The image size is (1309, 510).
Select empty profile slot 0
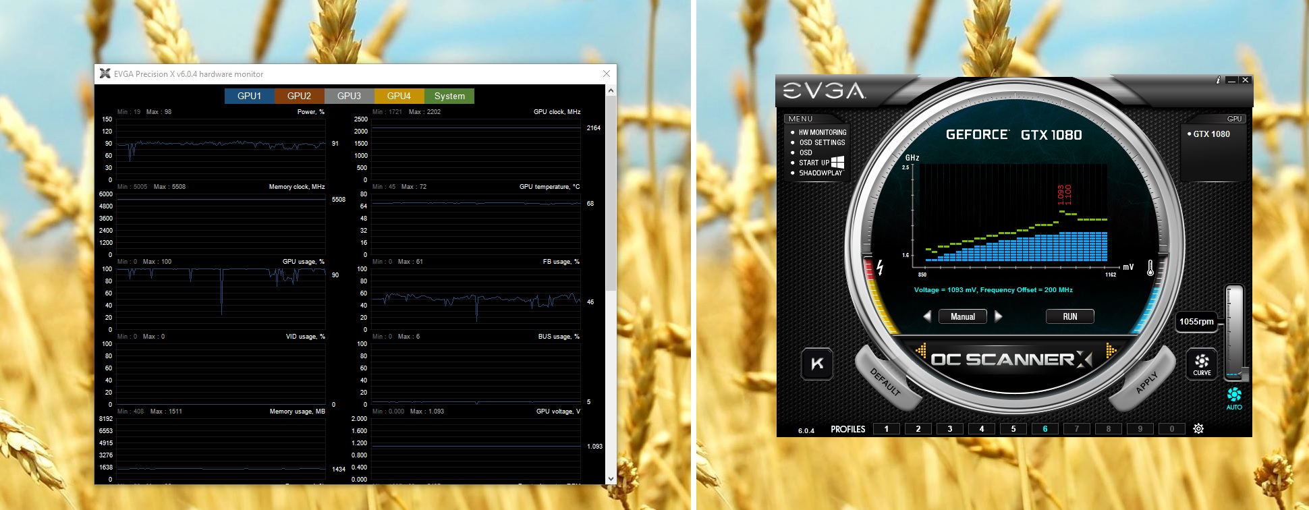click(x=1172, y=428)
